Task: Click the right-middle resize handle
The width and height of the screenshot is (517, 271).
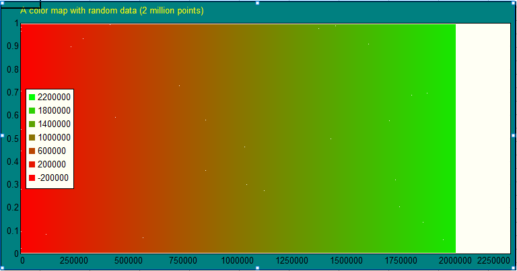Action: click(x=514, y=136)
